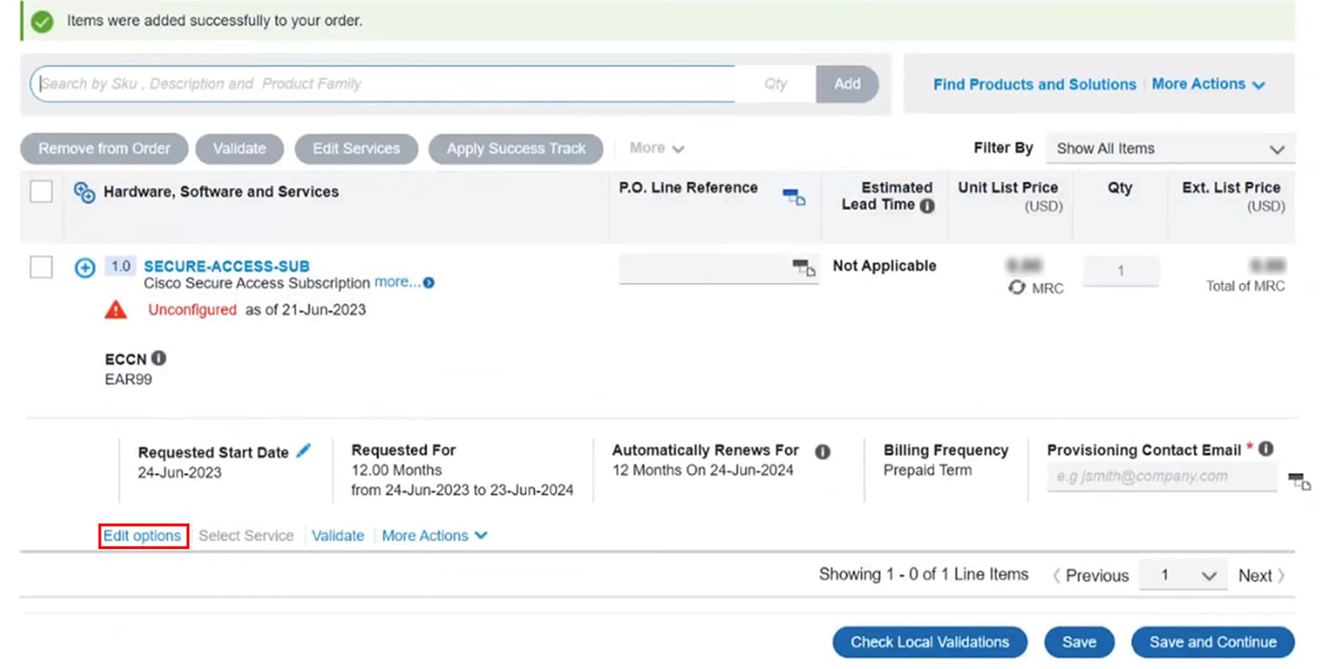The height and width of the screenshot is (669, 1320).
Task: Focus the Search by Sku input field
Action: (382, 84)
